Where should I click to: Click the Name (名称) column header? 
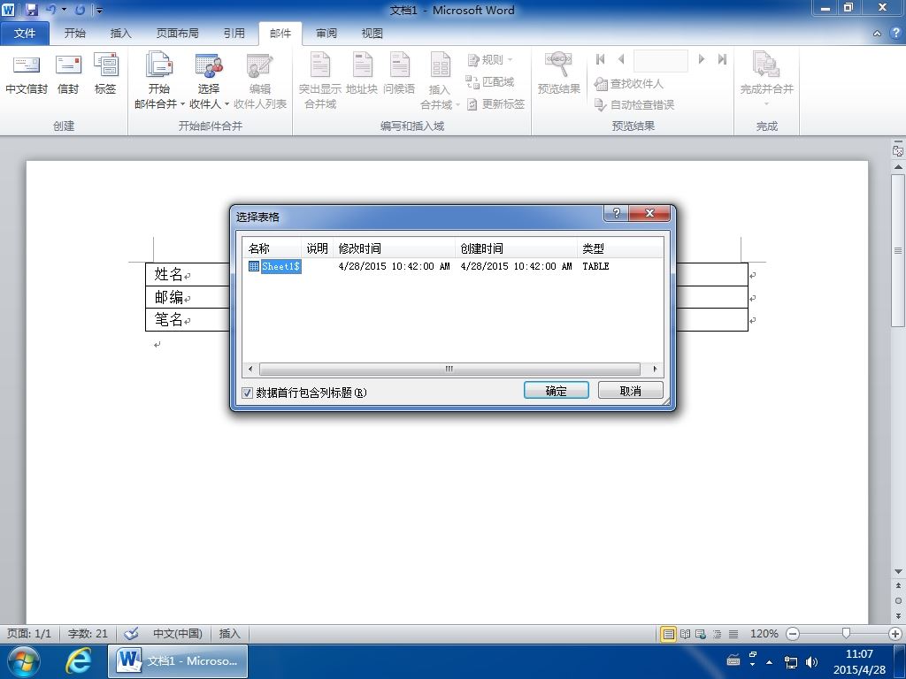[272, 248]
